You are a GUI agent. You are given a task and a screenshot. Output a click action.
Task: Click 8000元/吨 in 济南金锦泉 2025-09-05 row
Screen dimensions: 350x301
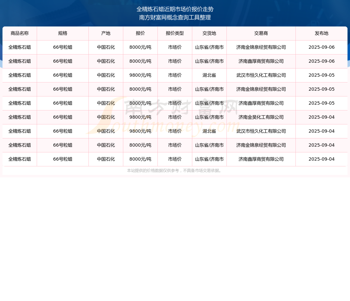pos(140,89)
